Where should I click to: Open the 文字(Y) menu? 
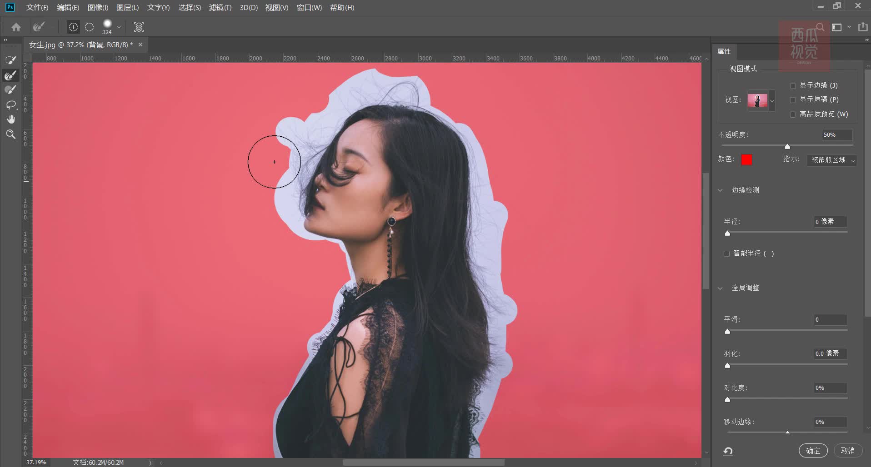coord(158,7)
